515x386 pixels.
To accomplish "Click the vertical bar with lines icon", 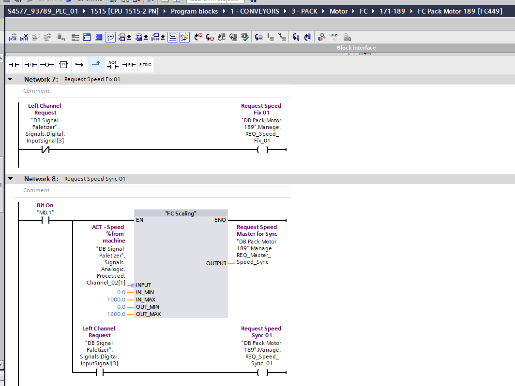I will [271, 37].
